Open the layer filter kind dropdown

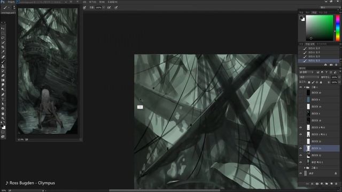(306, 73)
